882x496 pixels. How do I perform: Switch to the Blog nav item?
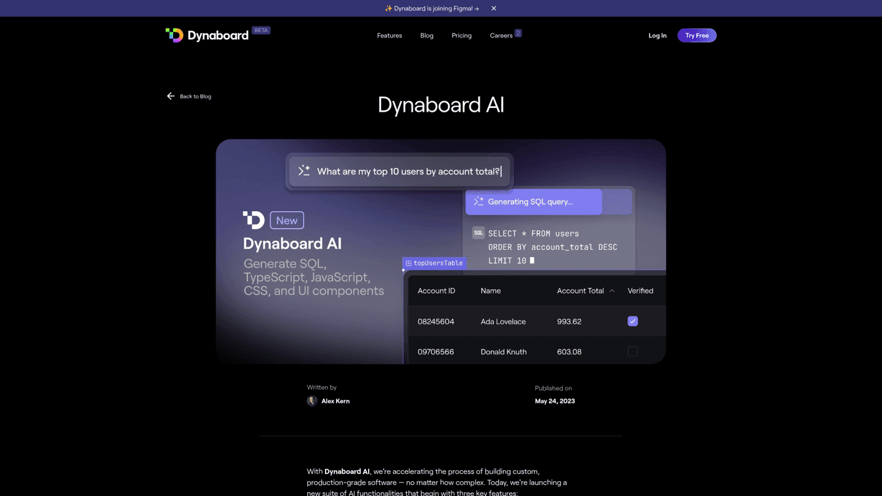[426, 36]
